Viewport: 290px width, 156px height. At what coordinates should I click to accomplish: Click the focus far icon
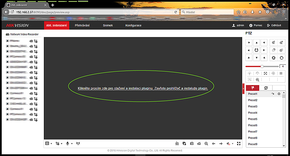pos(281,50)
